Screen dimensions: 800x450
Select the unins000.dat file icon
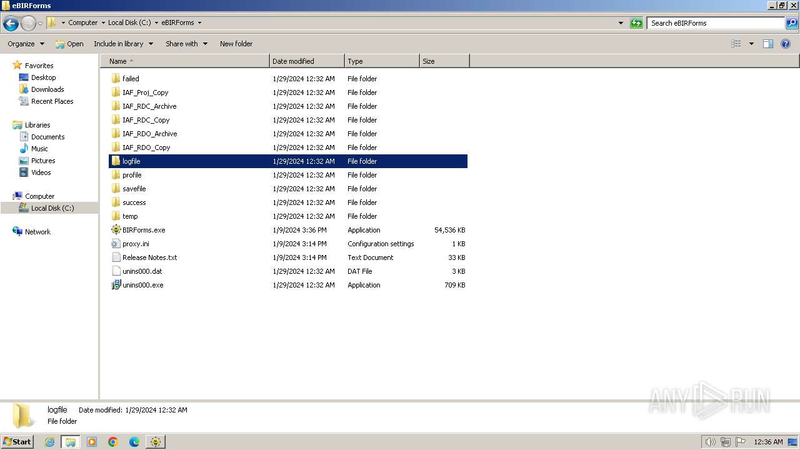[x=116, y=271]
